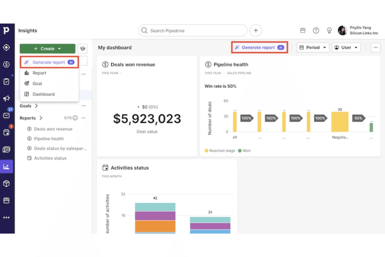The width and height of the screenshot is (385, 257).
Task: Click the graduation cap icon beside Create
Action: coord(83,49)
